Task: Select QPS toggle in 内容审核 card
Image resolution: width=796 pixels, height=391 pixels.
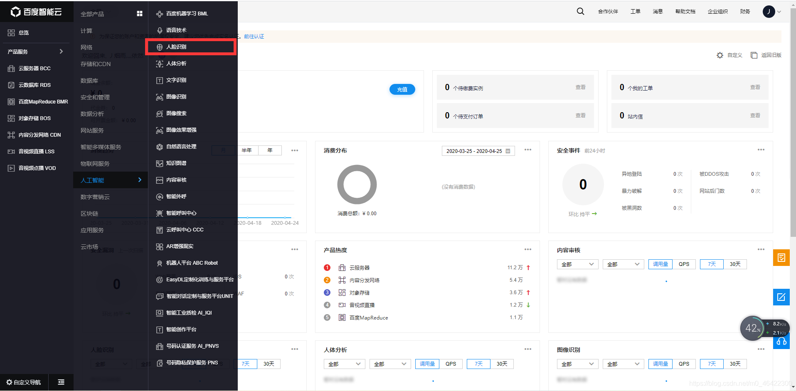Action: [x=684, y=264]
